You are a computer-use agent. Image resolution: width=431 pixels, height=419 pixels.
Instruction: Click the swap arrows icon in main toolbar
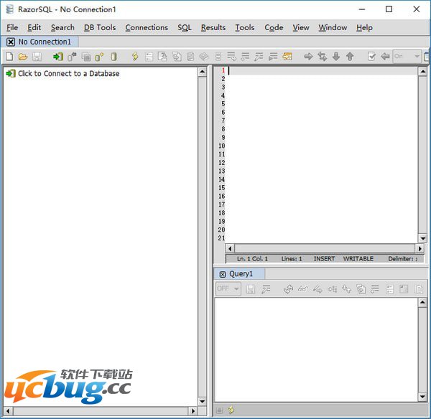(x=322, y=57)
